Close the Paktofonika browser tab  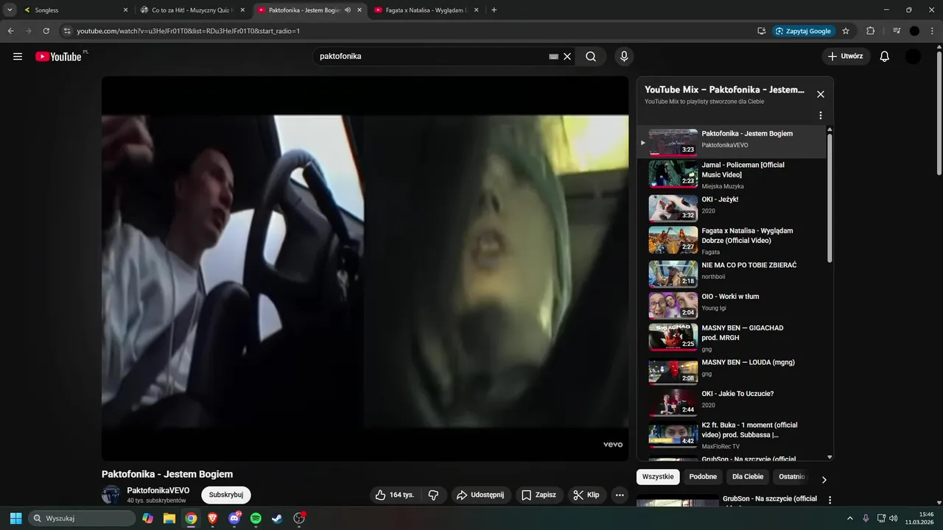360,10
